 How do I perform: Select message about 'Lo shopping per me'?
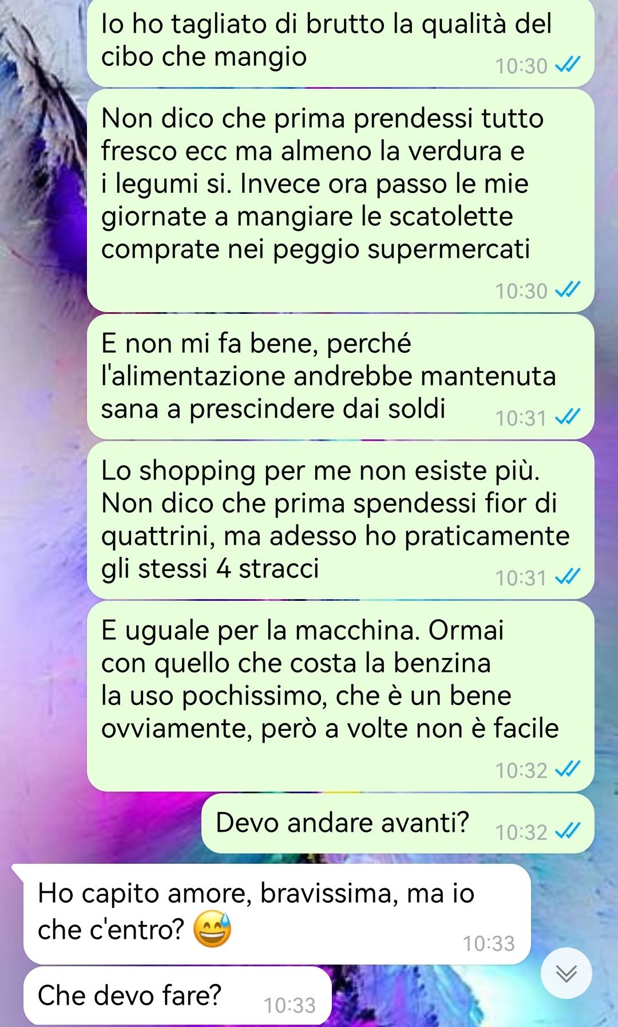coord(340,521)
